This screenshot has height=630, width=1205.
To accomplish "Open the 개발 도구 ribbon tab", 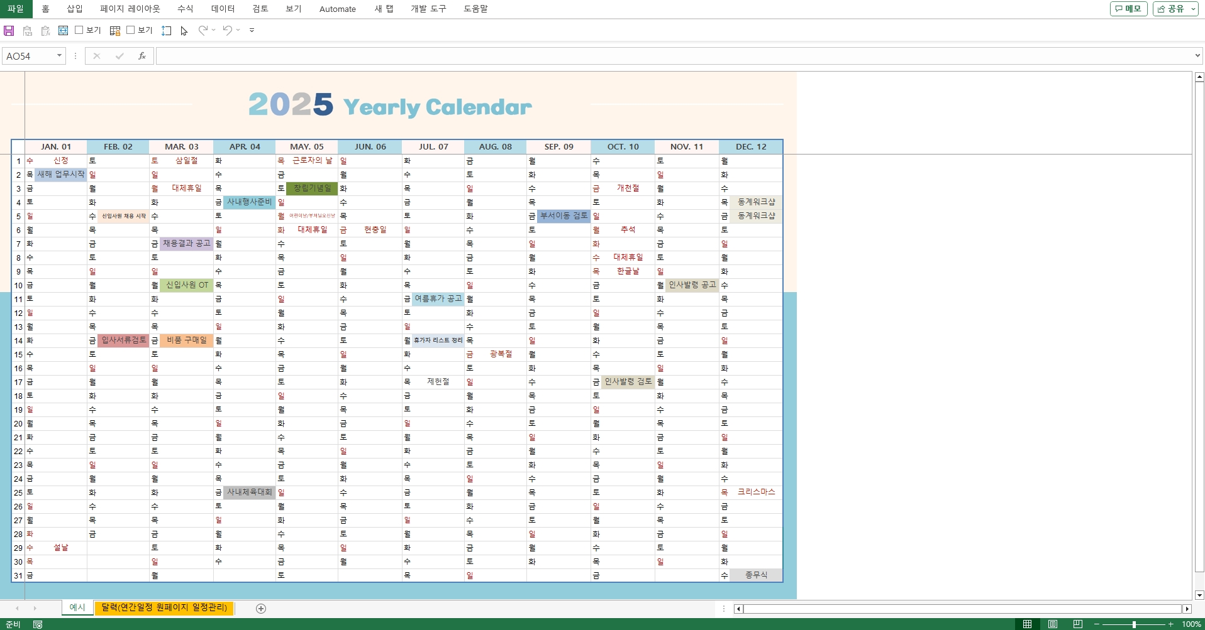I will [x=428, y=9].
